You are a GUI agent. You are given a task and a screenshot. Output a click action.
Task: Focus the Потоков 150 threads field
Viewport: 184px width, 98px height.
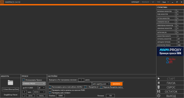click(110, 96)
